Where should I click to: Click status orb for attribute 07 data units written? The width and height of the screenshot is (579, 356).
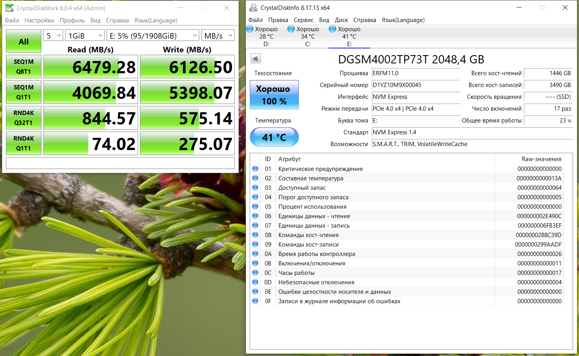pos(255,225)
